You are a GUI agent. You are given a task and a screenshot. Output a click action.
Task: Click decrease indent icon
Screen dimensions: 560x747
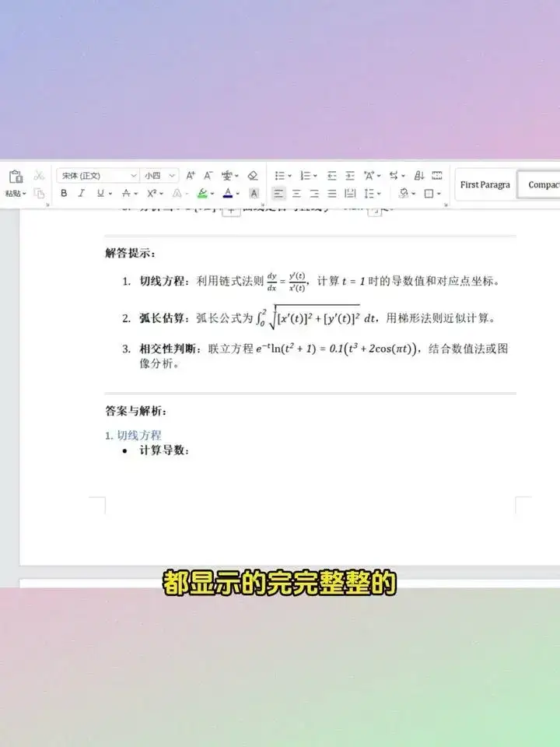tap(332, 176)
